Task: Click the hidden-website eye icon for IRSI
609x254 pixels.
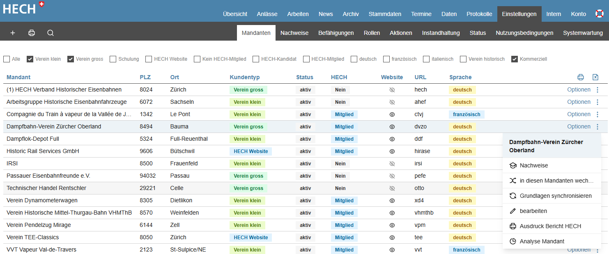Action: [x=392, y=164]
